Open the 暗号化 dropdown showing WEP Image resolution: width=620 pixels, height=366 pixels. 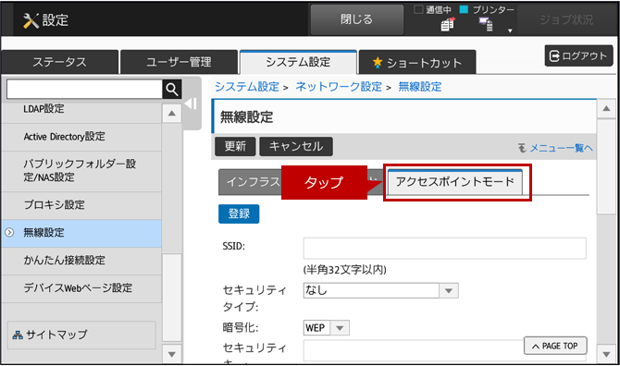click(327, 328)
